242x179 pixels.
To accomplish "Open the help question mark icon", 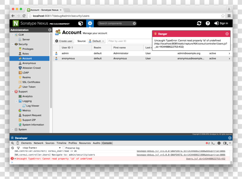I will tap(208, 23).
